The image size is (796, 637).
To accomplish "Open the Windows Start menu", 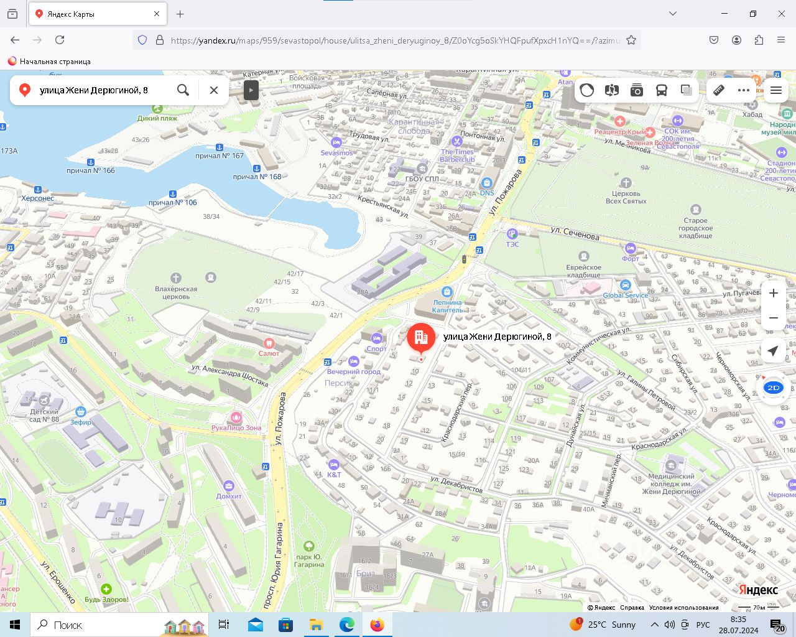I will click(15, 625).
